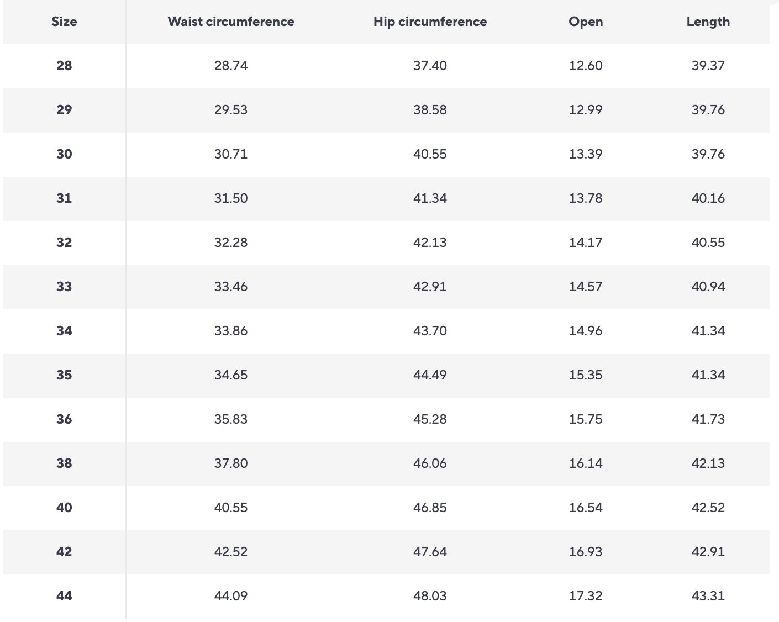This screenshot has width=779, height=622.
Task: Click waist value 33.86 for size 34
Action: coord(231,331)
